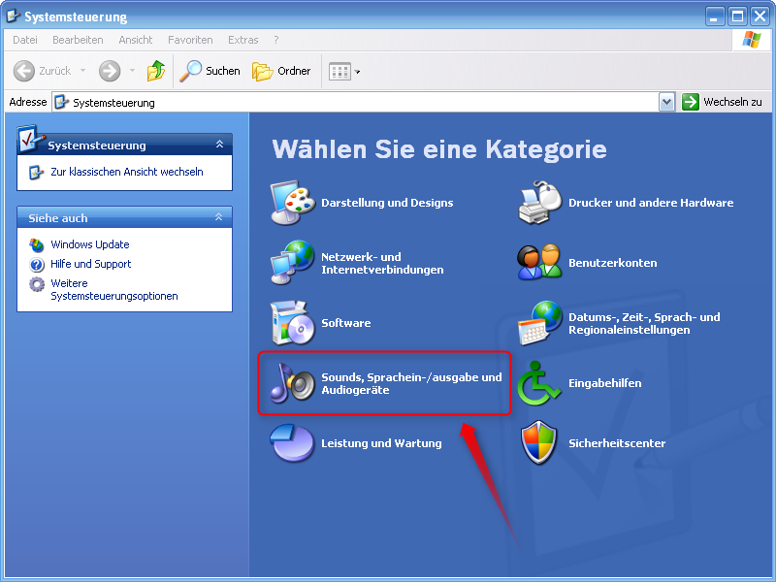Click the classic view switch icon
This screenshot has width=776, height=582.
(x=36, y=173)
